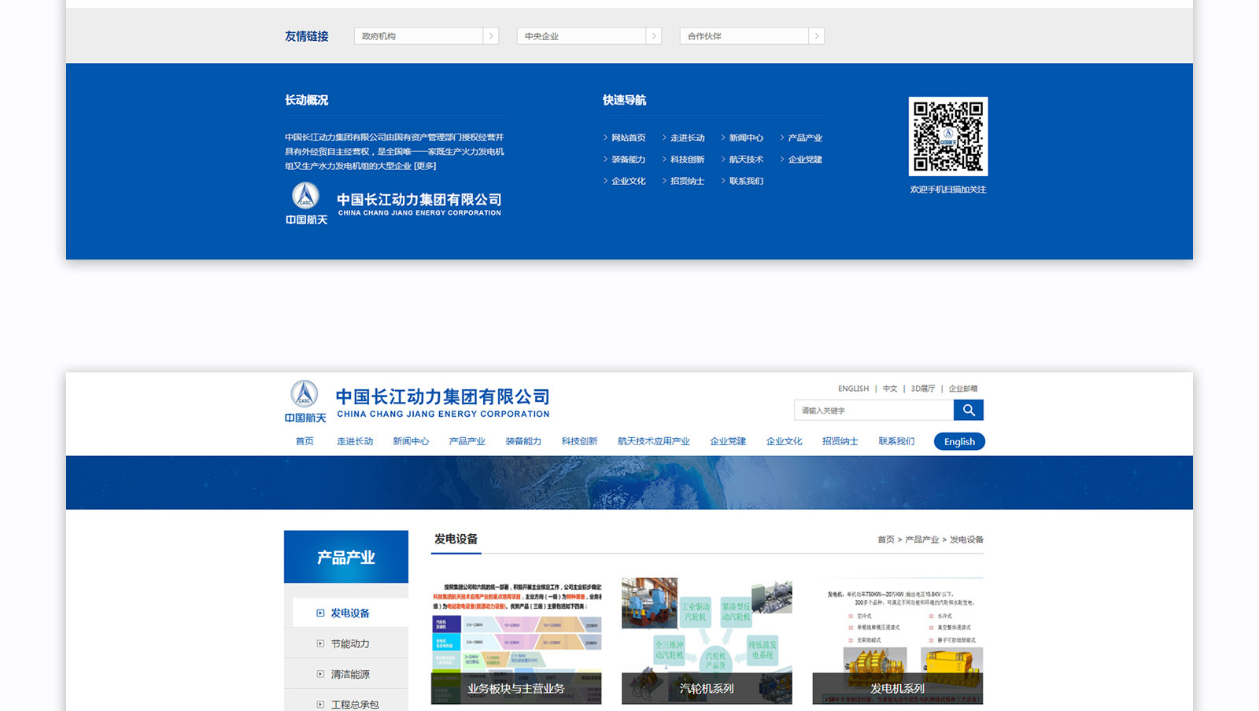Open the 汽轮机系列 thumbnail
1259x711 pixels.
click(x=707, y=640)
